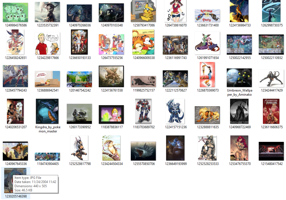Select the thumbnail of image 1260173390952
Viewport: 286px width, 200px height.
tap(79, 114)
